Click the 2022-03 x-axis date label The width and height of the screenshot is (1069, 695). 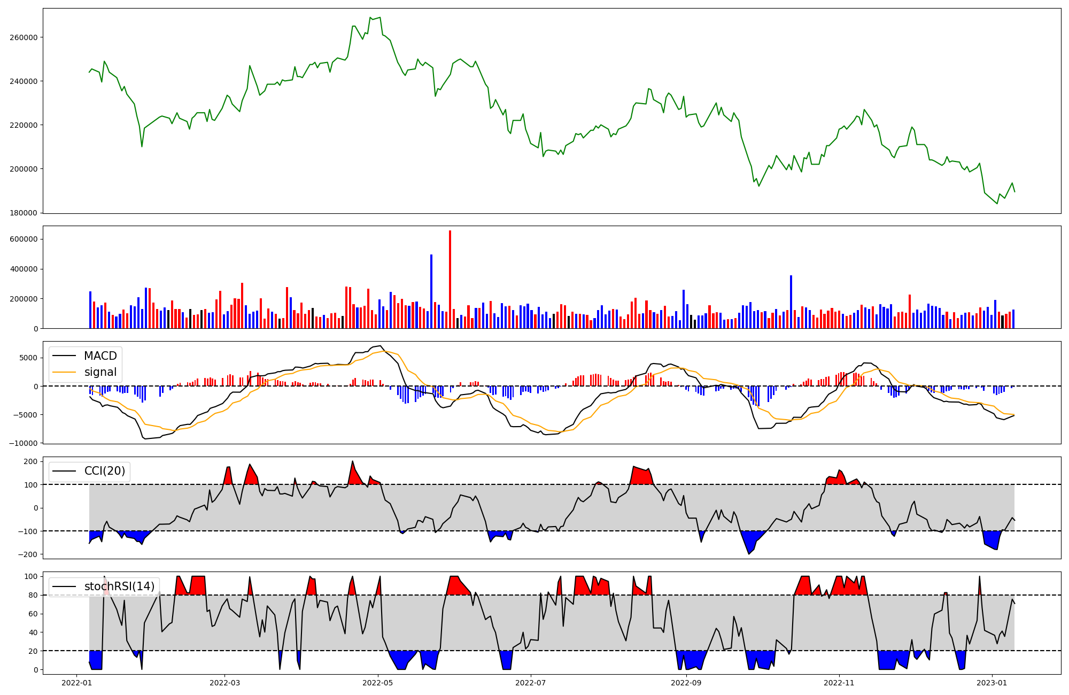225,683
